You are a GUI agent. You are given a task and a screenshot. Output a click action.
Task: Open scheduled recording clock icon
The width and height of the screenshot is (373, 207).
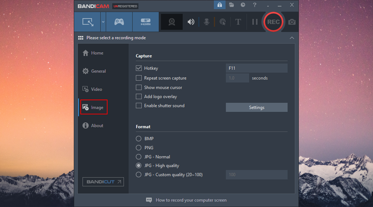pyautogui.click(x=243, y=5)
